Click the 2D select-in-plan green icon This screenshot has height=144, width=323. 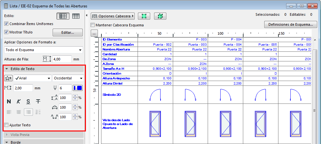[x=144, y=16]
